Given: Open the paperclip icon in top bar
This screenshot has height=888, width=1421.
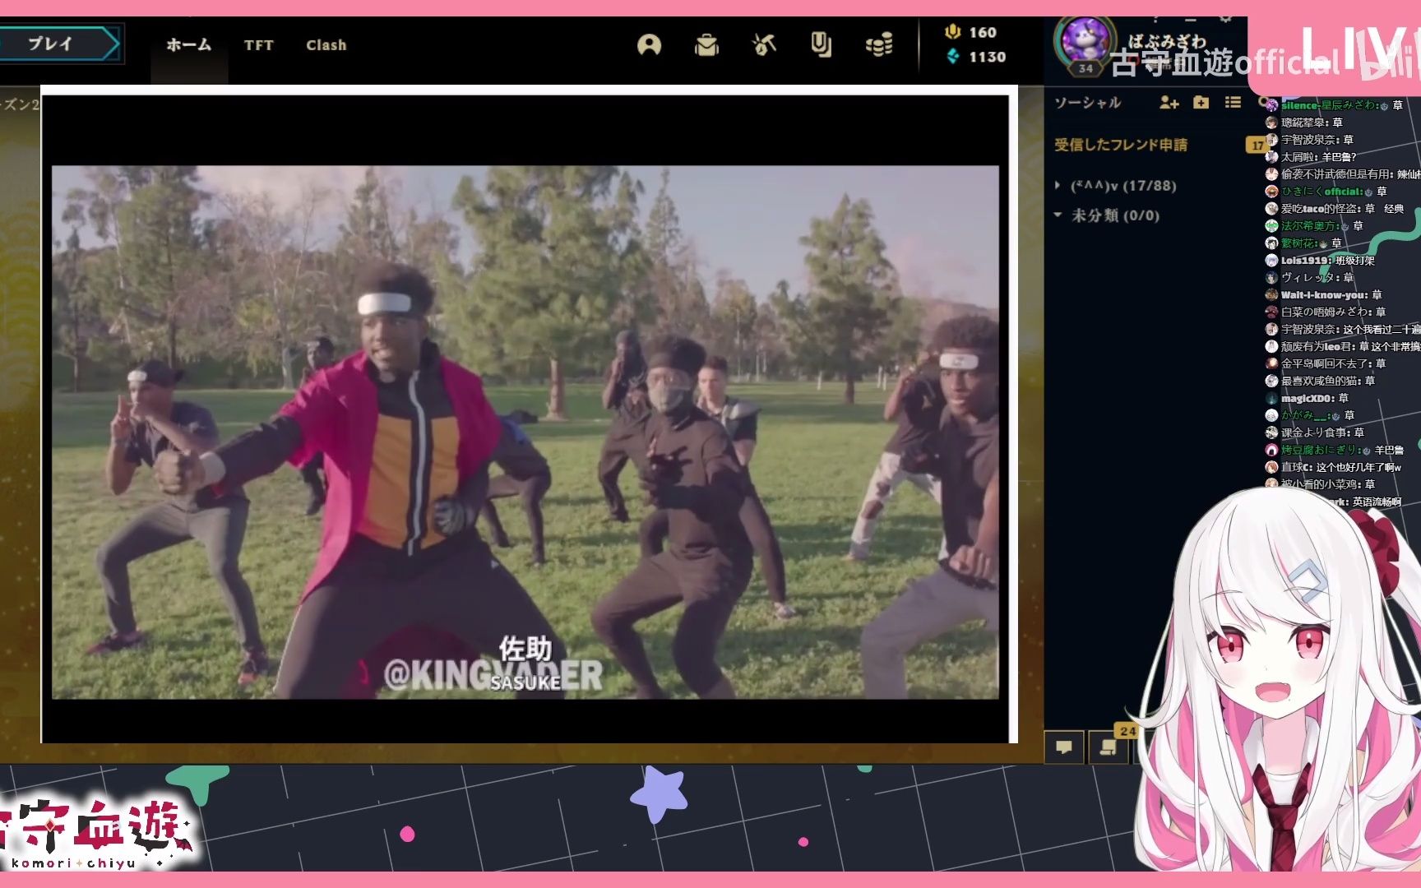Looking at the screenshot, I should click(821, 45).
